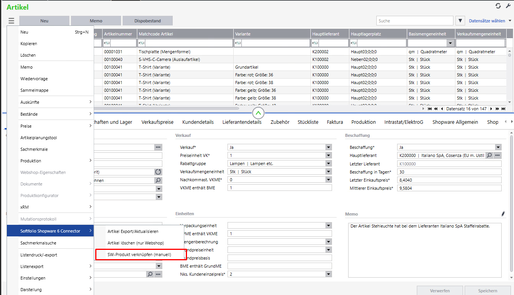The width and height of the screenshot is (514, 295).
Task: Jump to last record navigation icon
Action: click(504, 109)
